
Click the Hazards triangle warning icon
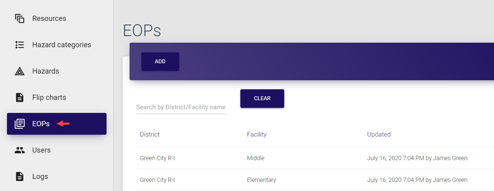(20, 71)
